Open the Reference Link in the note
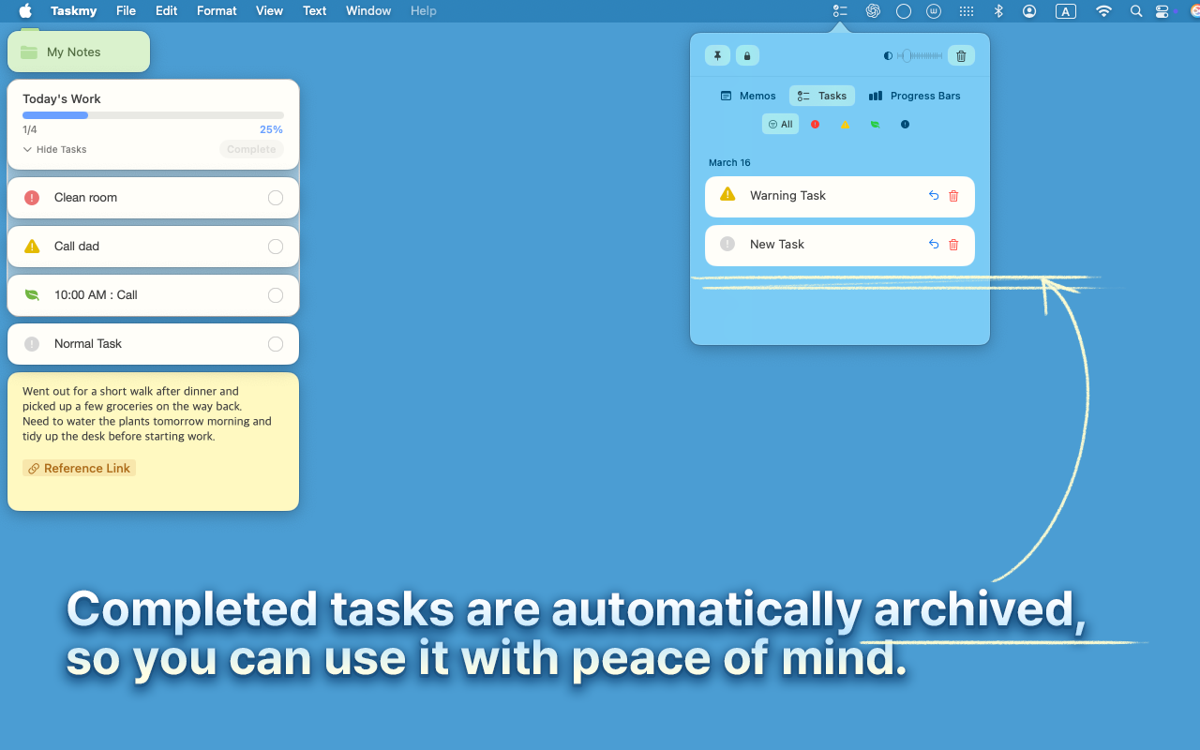Viewport: 1200px width, 750px height. pyautogui.click(x=79, y=468)
